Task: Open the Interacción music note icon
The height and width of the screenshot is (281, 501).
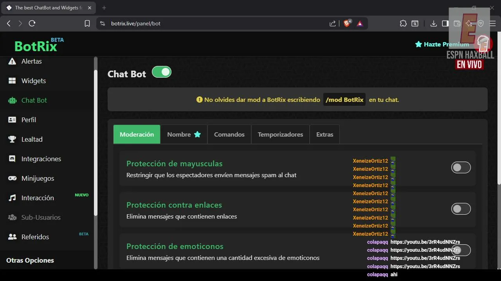Action: tap(13, 198)
